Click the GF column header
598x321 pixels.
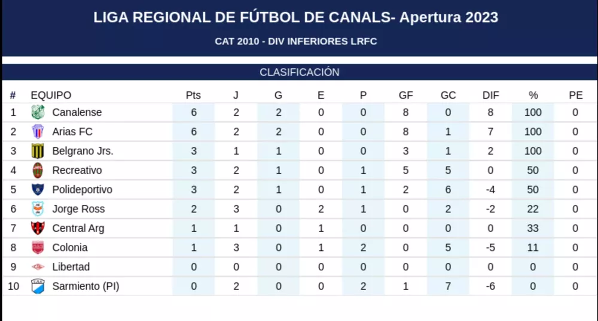pos(406,95)
